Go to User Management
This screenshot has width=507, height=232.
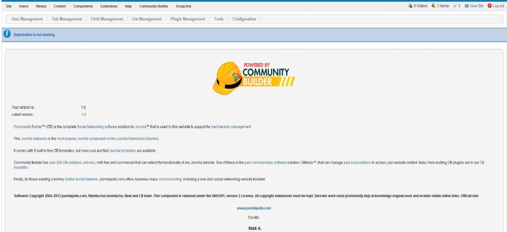coord(27,19)
